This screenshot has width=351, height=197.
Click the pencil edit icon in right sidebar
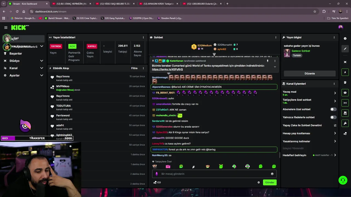tap(345, 49)
